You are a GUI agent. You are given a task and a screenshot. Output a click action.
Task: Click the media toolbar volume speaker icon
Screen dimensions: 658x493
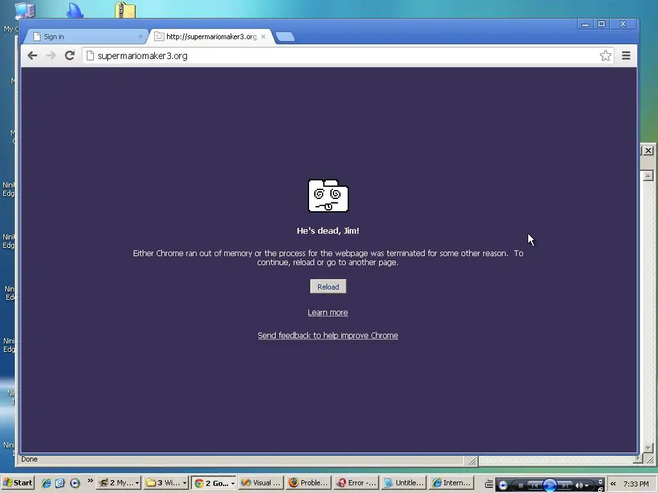click(x=579, y=485)
